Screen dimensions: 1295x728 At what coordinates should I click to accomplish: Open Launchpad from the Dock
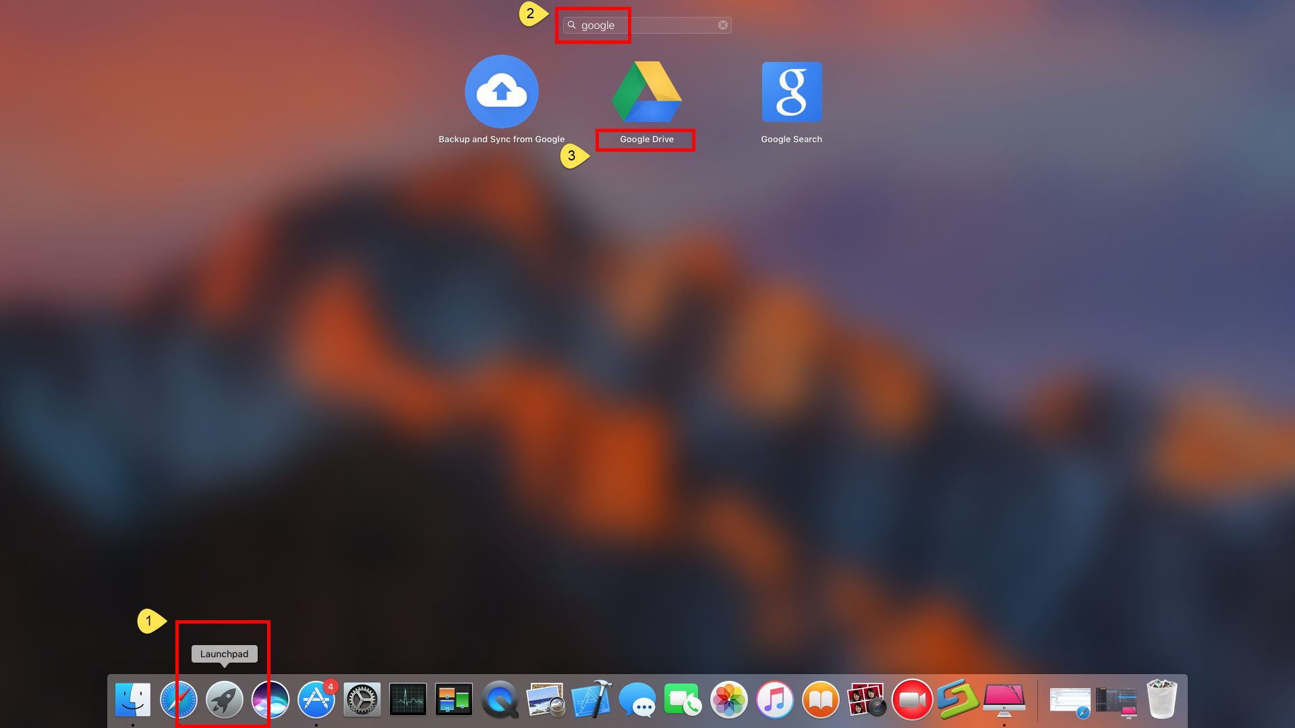(224, 700)
